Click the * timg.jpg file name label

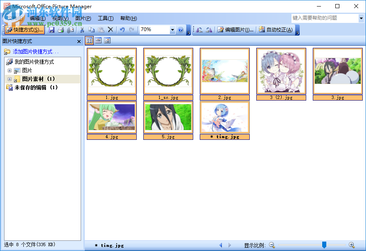225,137
